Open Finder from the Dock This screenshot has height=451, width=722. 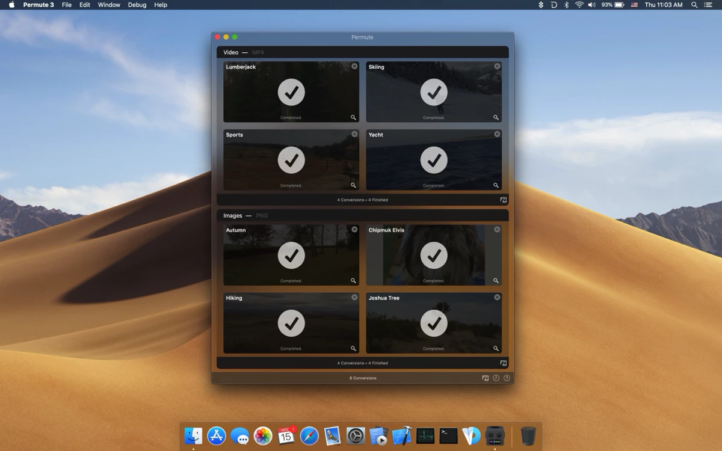pos(193,435)
